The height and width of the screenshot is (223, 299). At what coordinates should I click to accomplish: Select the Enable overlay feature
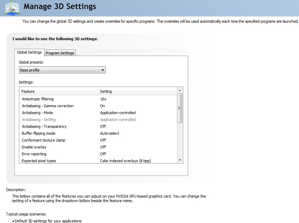pyautogui.click(x=34, y=147)
